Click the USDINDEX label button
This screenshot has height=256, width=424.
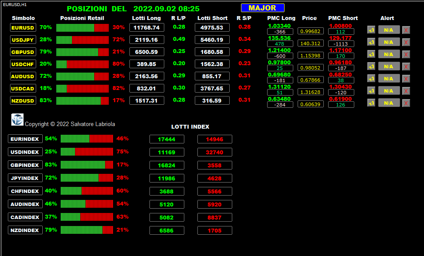tap(25, 152)
